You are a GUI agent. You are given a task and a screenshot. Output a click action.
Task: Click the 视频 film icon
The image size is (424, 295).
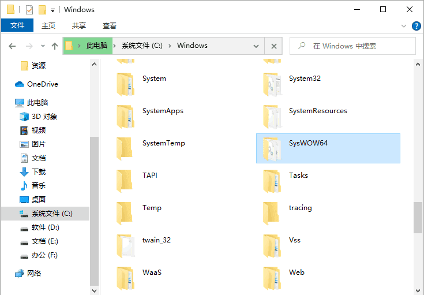24,130
